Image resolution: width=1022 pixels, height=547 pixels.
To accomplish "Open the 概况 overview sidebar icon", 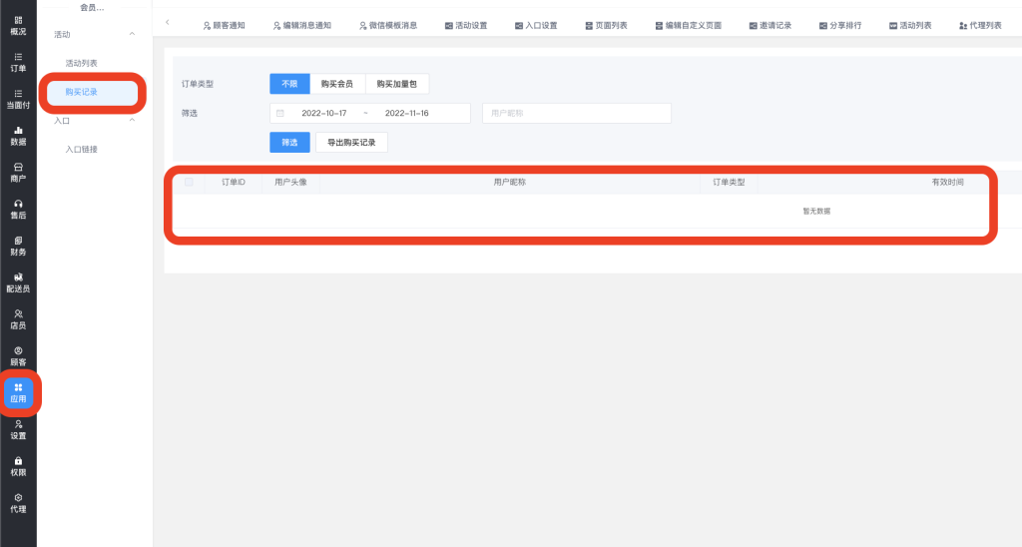I will 18,25.
